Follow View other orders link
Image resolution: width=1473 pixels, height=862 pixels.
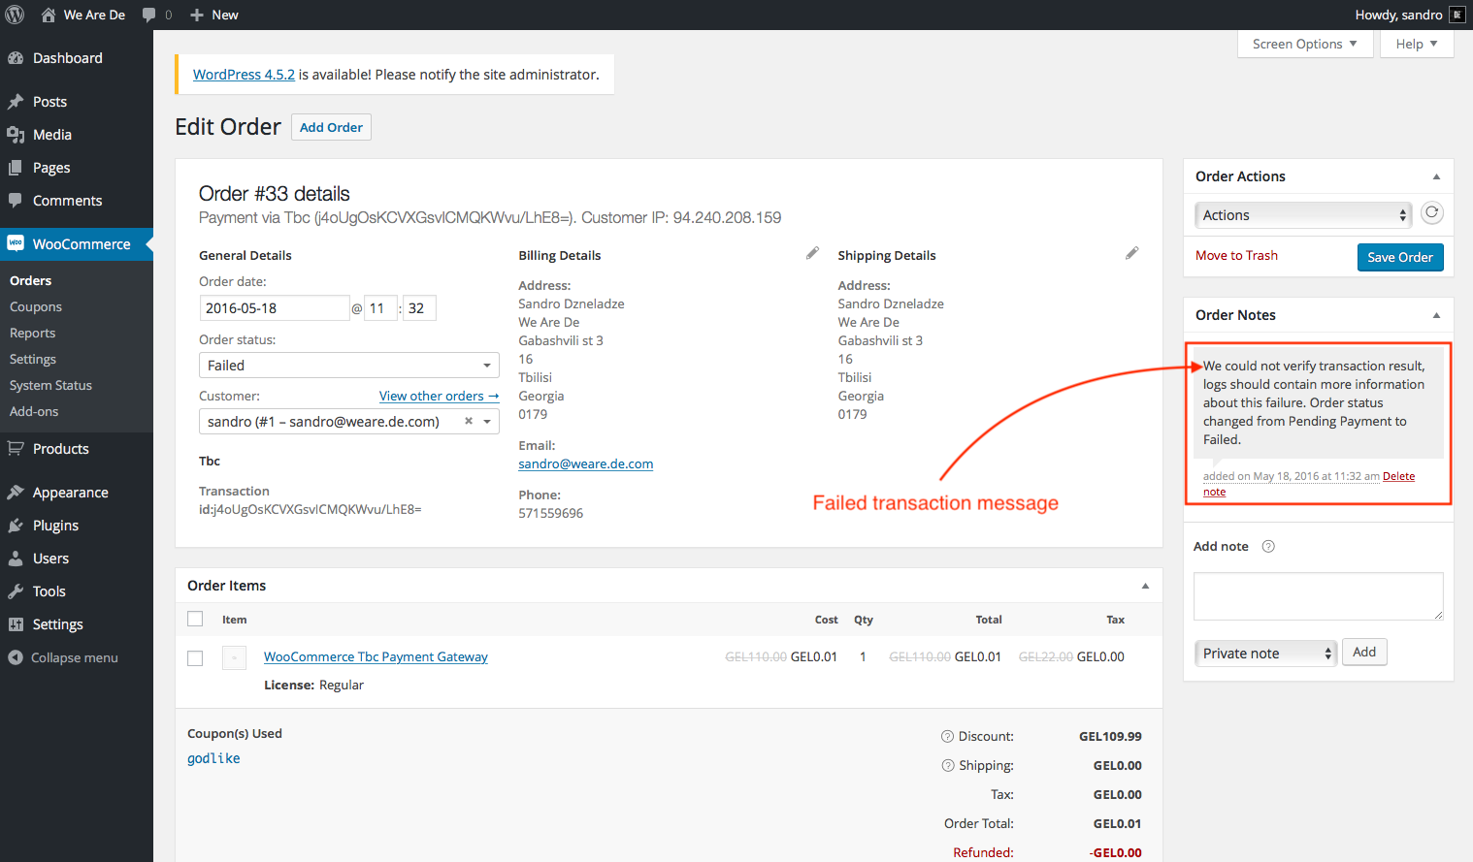pos(439,396)
